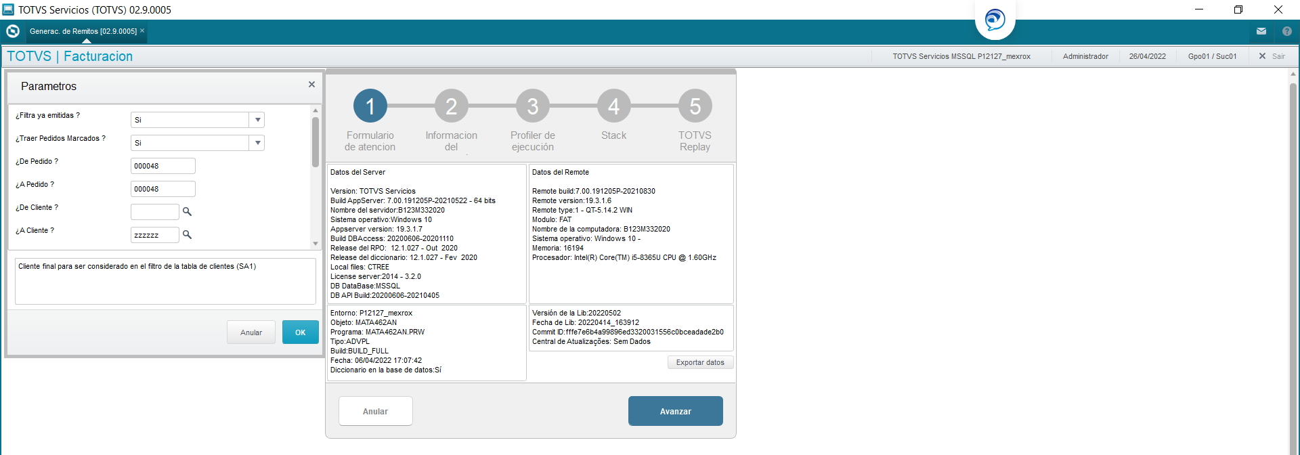Click the De Cliente input field
This screenshot has height=455, width=1300.
[x=154, y=212]
